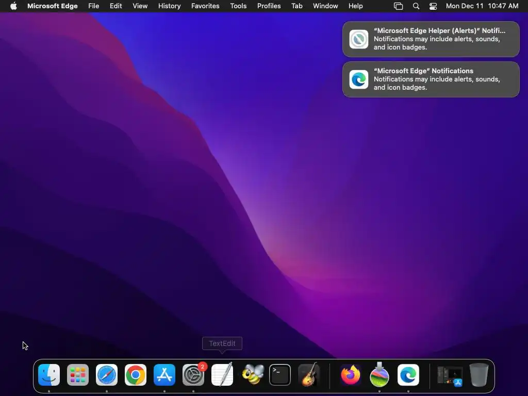Open the Profiles menu
528x396 pixels.
tap(269, 6)
